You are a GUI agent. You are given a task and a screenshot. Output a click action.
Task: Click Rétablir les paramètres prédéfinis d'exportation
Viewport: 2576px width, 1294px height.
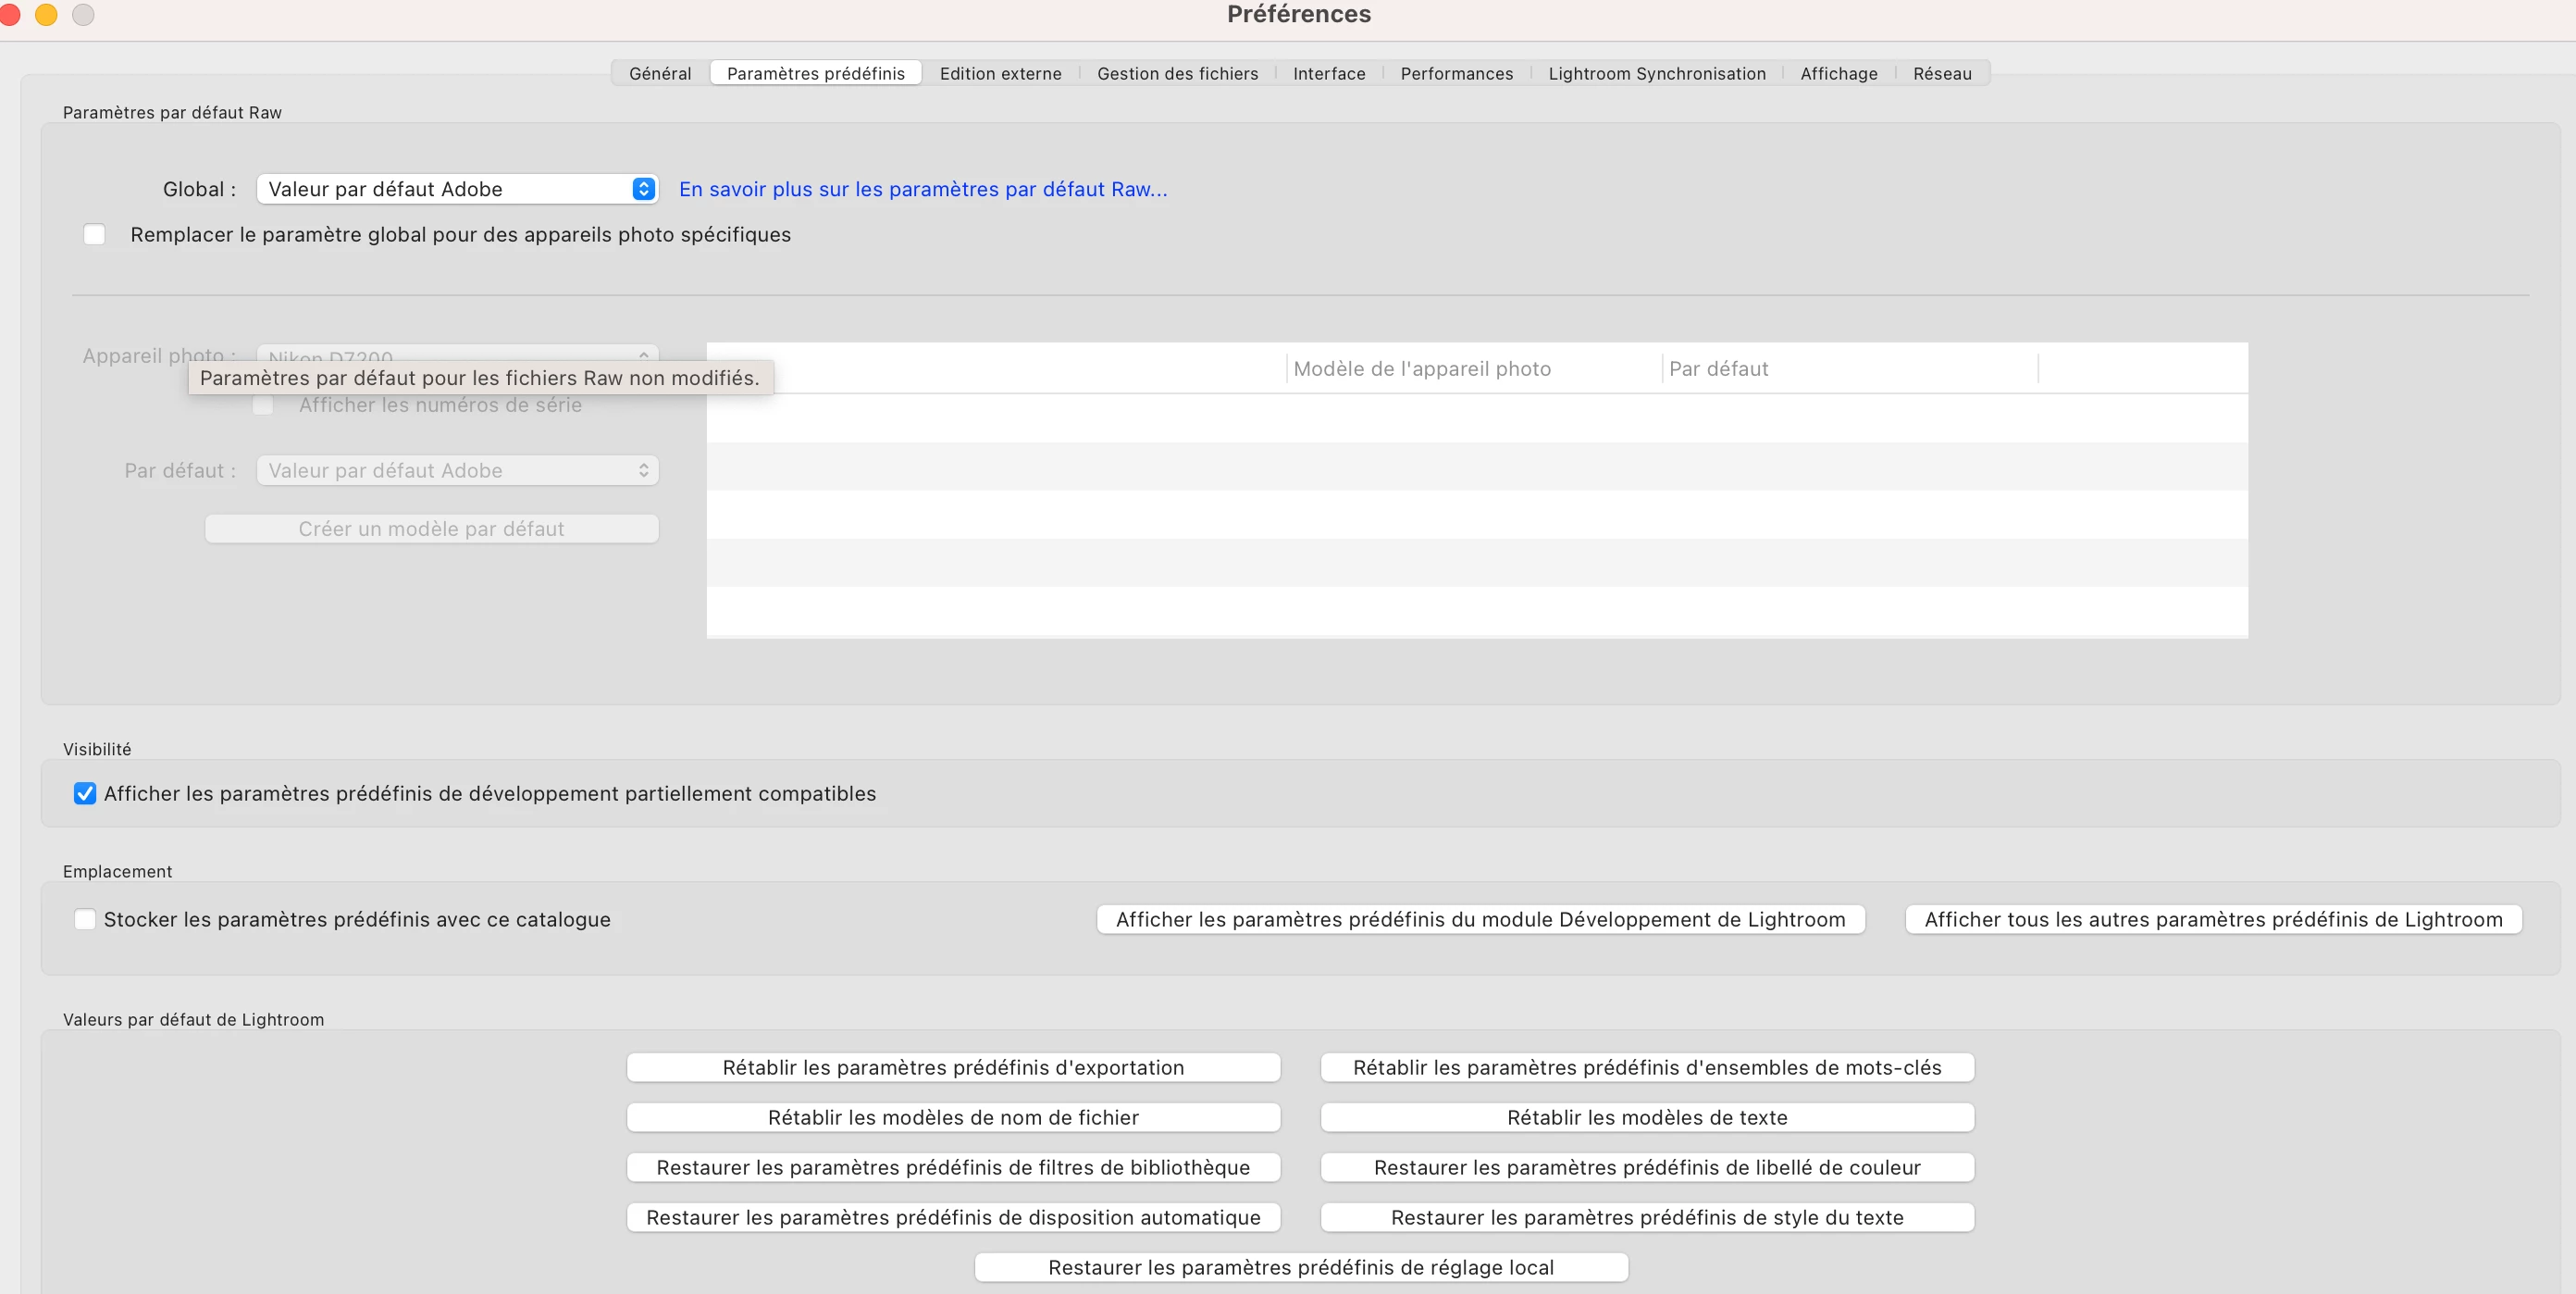tap(953, 1067)
